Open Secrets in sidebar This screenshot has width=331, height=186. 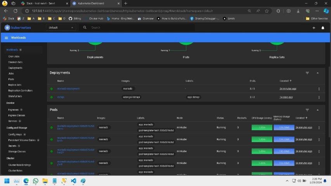tap(12, 146)
